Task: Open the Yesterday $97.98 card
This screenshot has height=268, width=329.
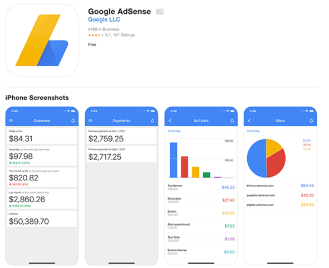Action: point(42,156)
